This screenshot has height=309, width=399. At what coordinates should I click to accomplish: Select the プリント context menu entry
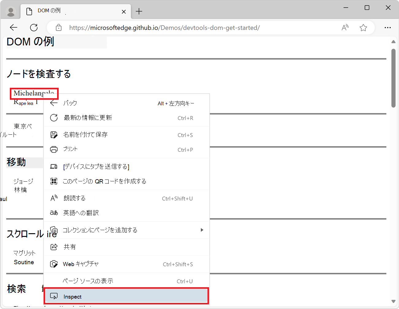126,149
